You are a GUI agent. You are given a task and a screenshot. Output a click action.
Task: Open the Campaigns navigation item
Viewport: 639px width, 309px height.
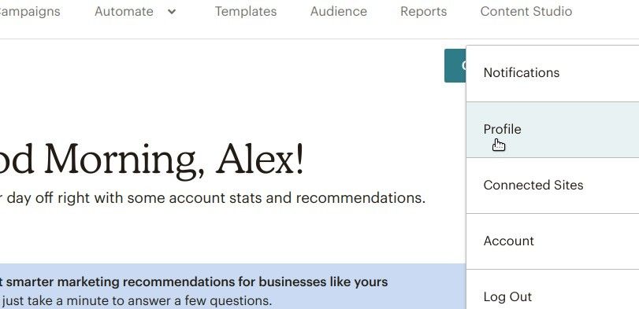click(x=29, y=12)
